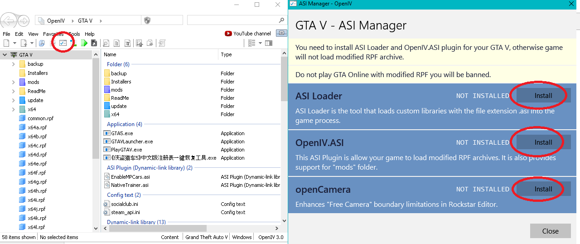Expand the x64 folder in tree

(14, 109)
